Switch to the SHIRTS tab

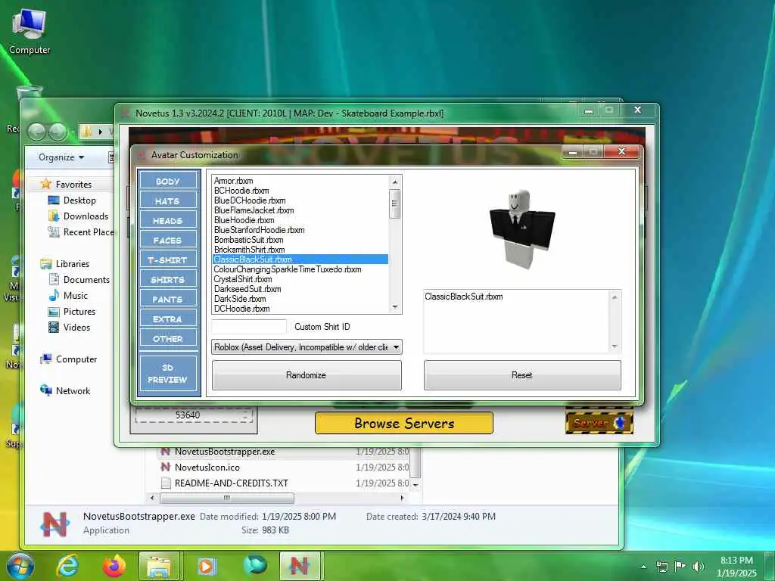(x=168, y=280)
